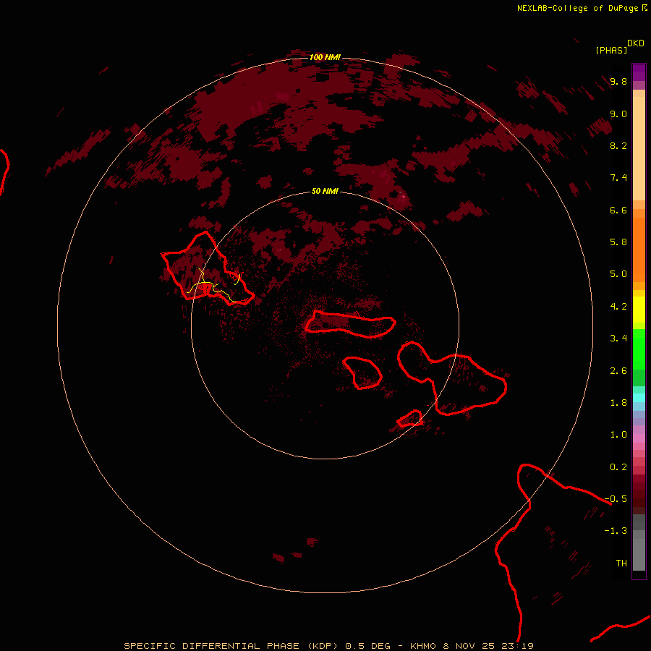Click the 1.8 scale label
Screen dimensions: 651x651
[618, 403]
